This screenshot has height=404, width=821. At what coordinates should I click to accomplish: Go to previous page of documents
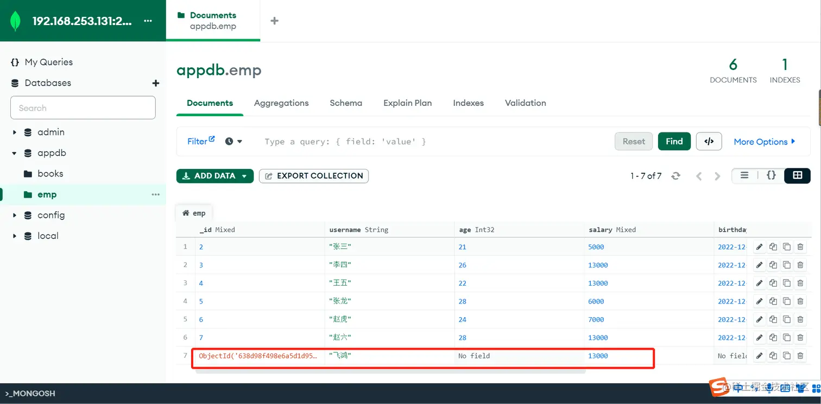(699, 176)
